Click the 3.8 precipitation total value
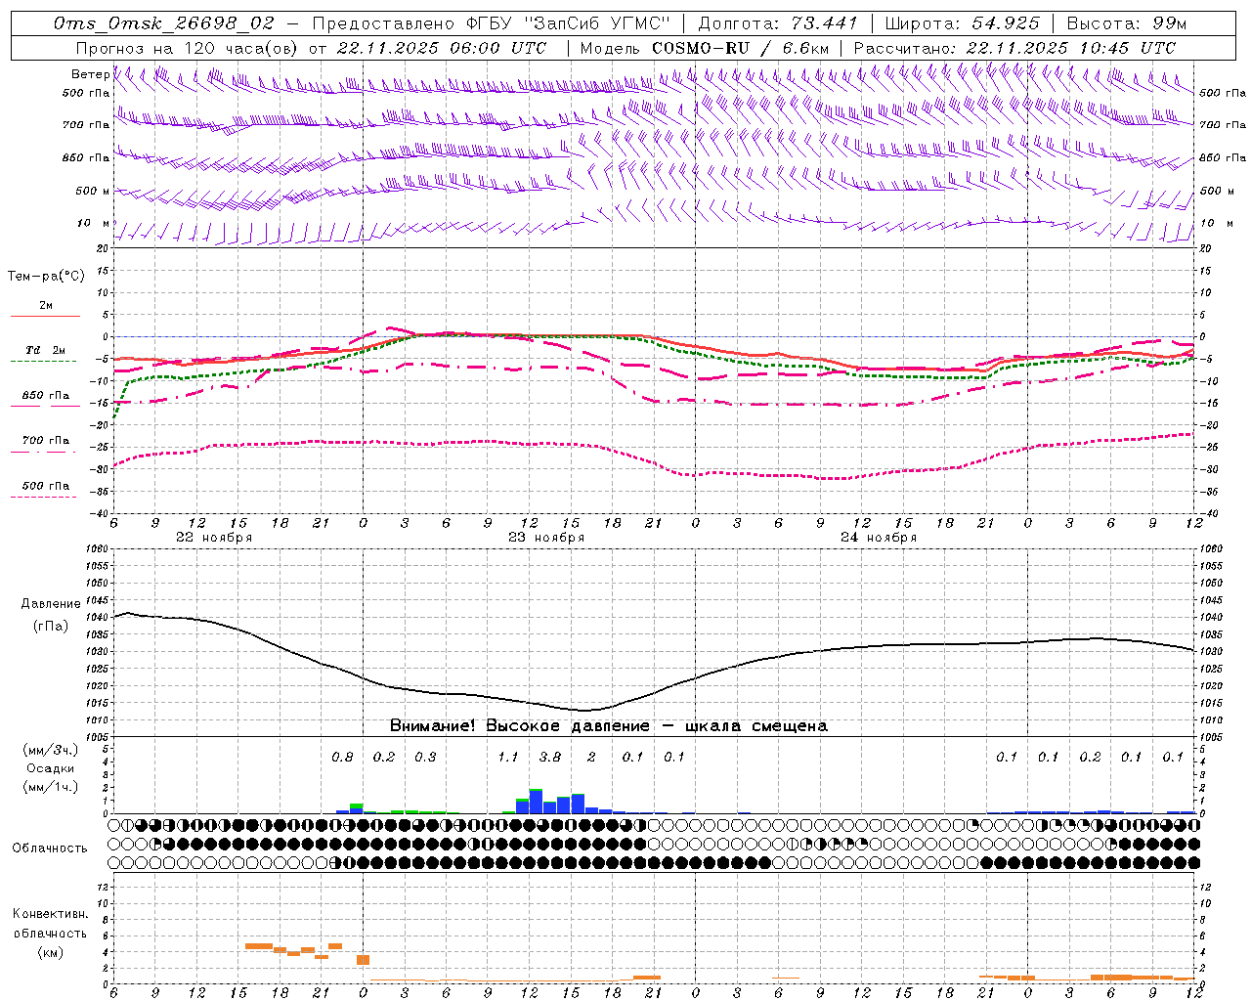1251x1001 pixels. click(x=550, y=758)
